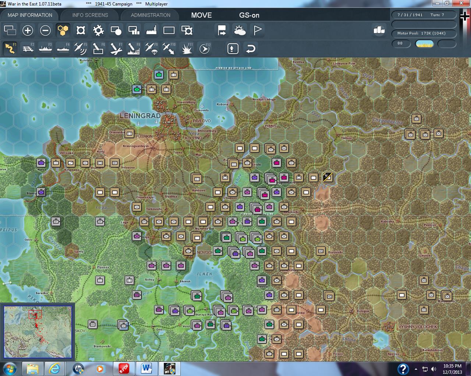Toggle the four-pointed fort icon button
Image resolution: width=471 pixels, height=376 pixels.
pyautogui.click(x=81, y=30)
